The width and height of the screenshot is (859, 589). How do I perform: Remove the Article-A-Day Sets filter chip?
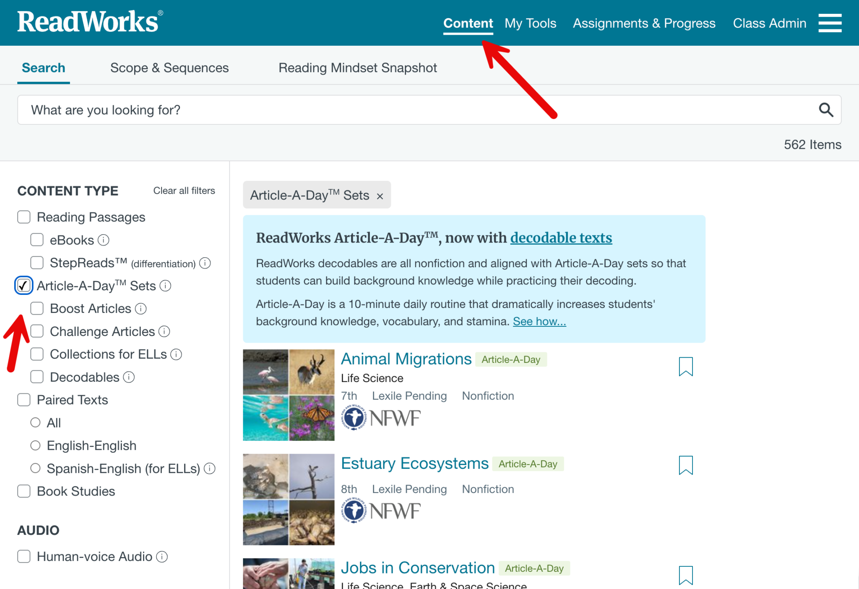coord(380,196)
